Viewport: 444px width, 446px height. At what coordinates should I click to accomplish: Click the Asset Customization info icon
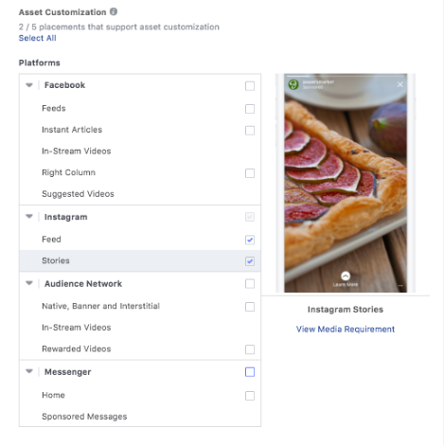(114, 11)
